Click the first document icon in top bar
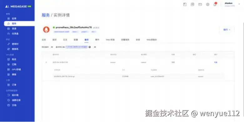The image size is (244, 122). pyautogui.click(x=185, y=4)
